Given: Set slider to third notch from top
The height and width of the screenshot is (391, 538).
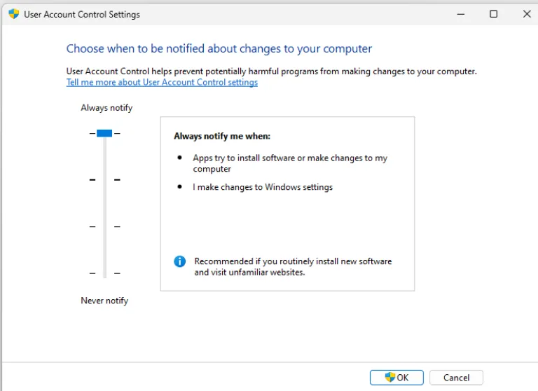Looking at the screenshot, I should click(x=104, y=226).
